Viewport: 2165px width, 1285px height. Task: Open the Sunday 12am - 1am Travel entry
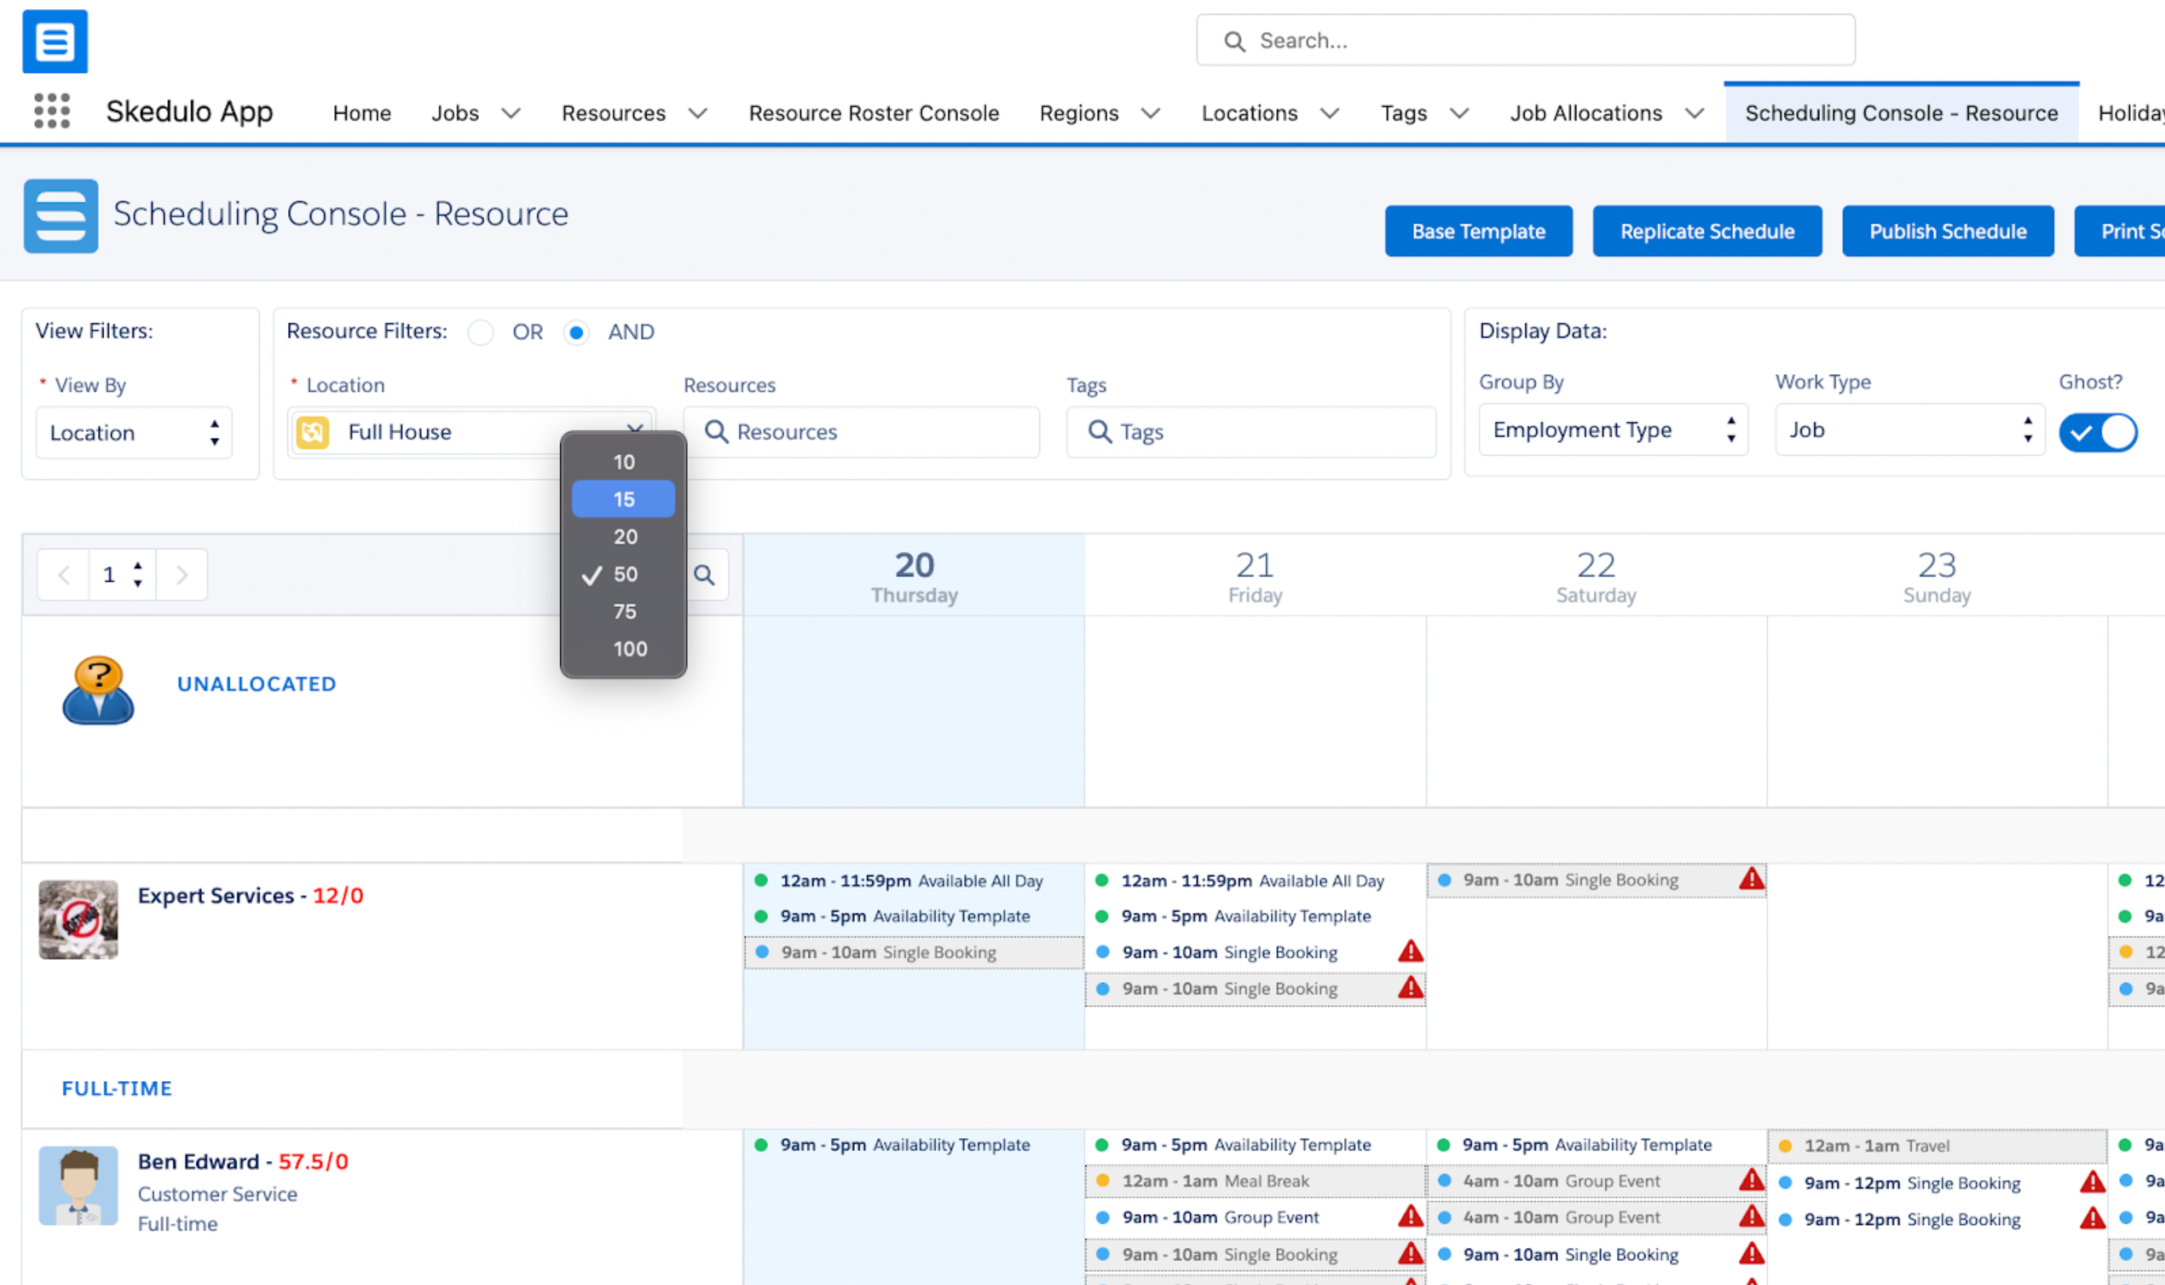click(x=1936, y=1146)
